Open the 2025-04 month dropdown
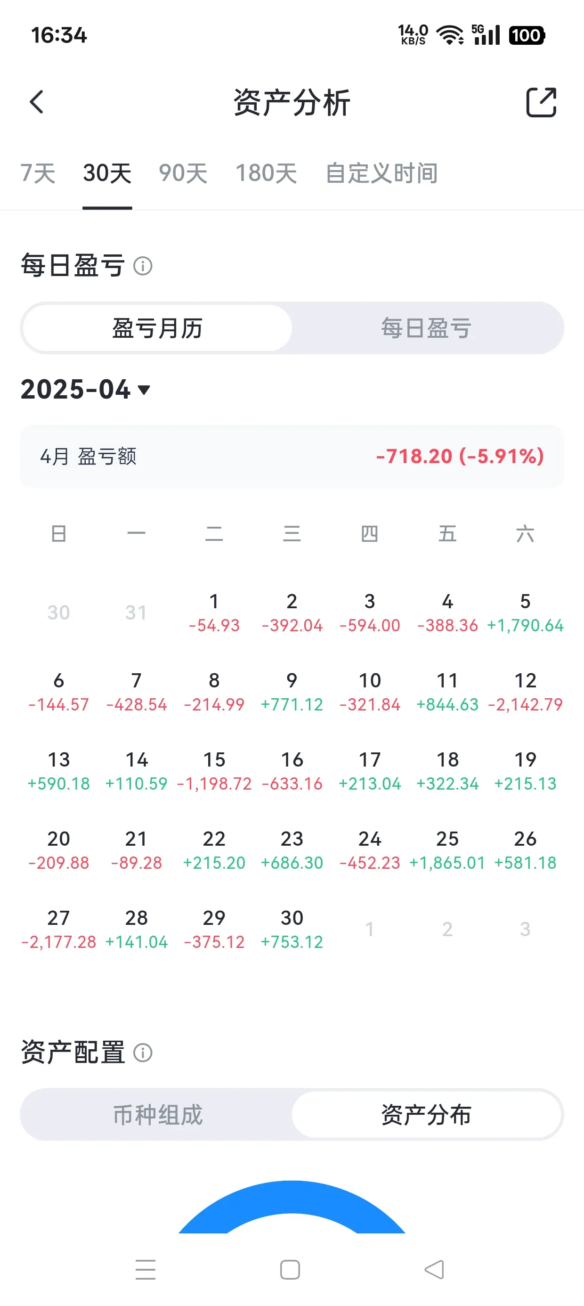This screenshot has width=584, height=1306. pos(86,389)
